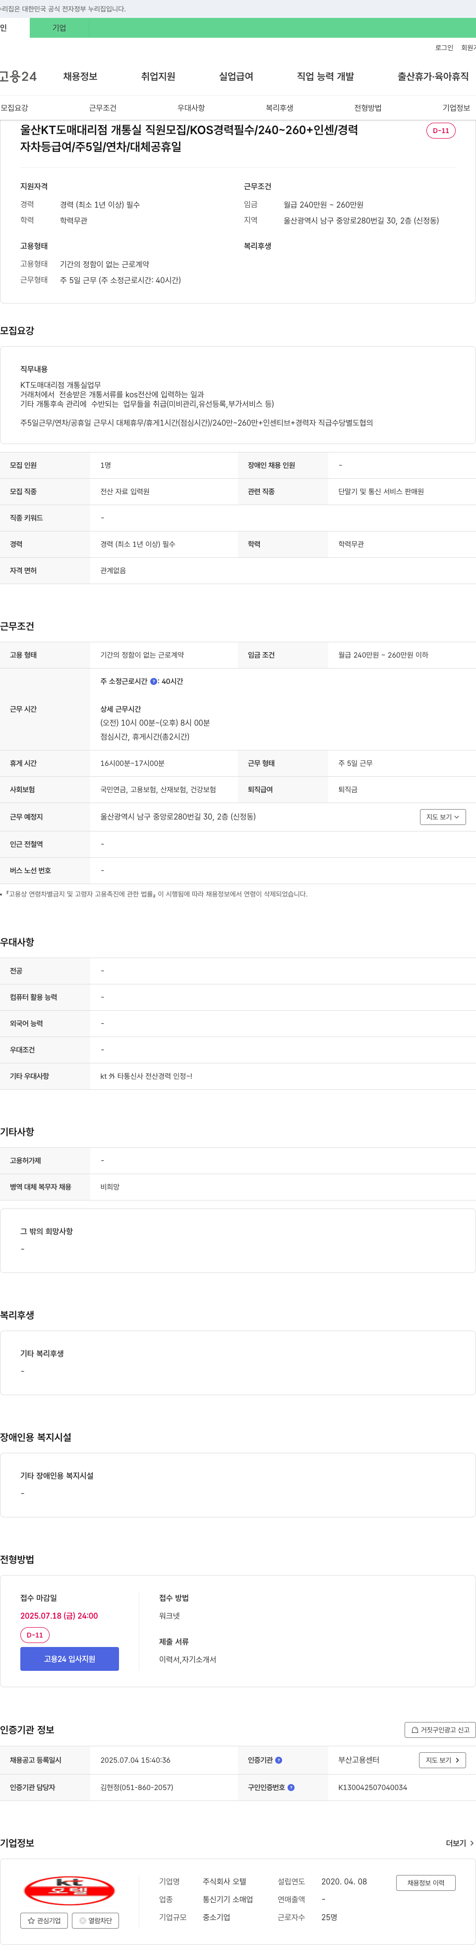This screenshot has width=476, height=1945.
Task: Click the 설립연도 value 2020. 04. 08
Action: tap(344, 1881)
